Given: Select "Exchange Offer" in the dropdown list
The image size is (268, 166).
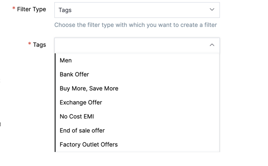Looking at the screenshot, I should click(x=81, y=102).
